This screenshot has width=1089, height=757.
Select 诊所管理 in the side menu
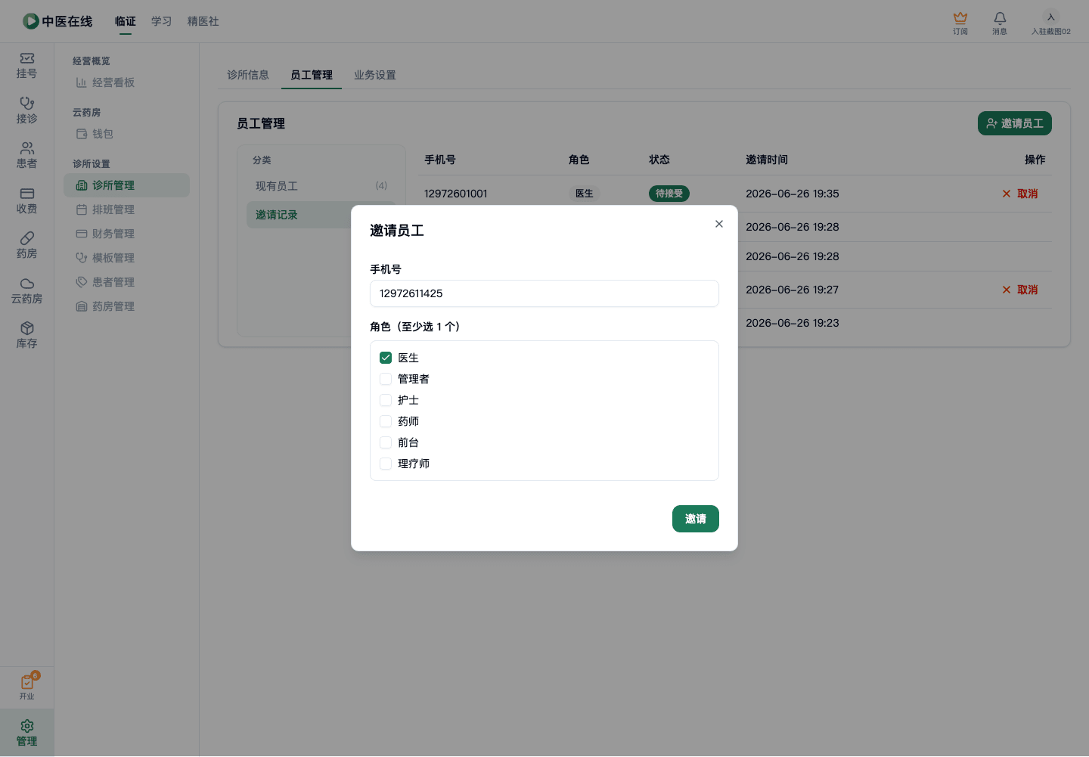click(126, 185)
